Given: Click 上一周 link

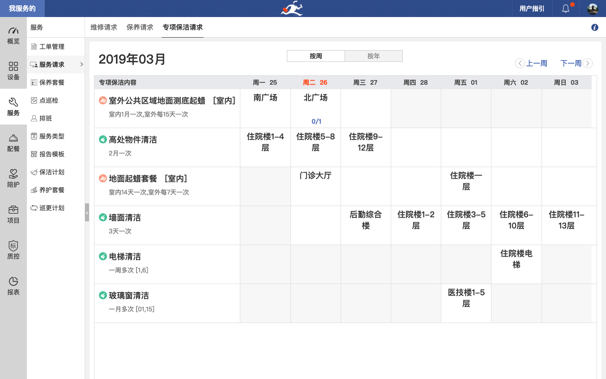Looking at the screenshot, I should click(x=537, y=63).
